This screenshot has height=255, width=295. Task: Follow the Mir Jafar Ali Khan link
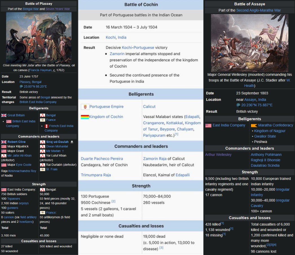(19, 156)
